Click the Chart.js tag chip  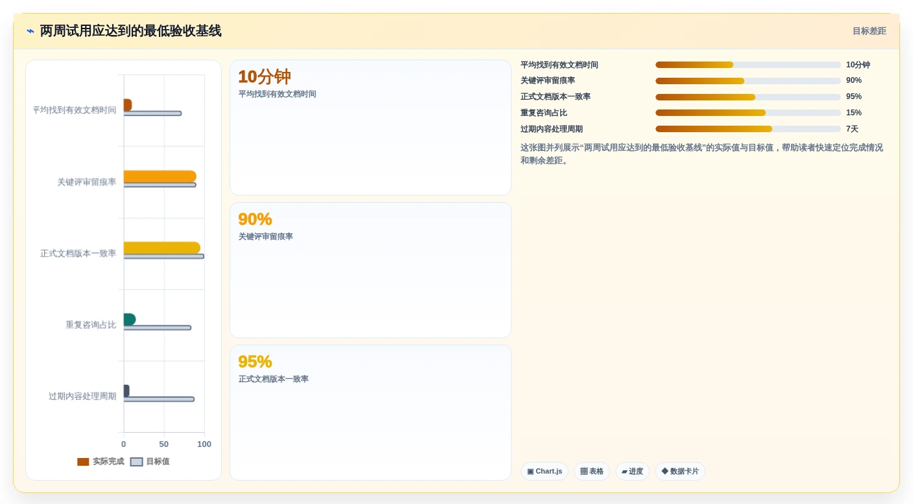(545, 472)
